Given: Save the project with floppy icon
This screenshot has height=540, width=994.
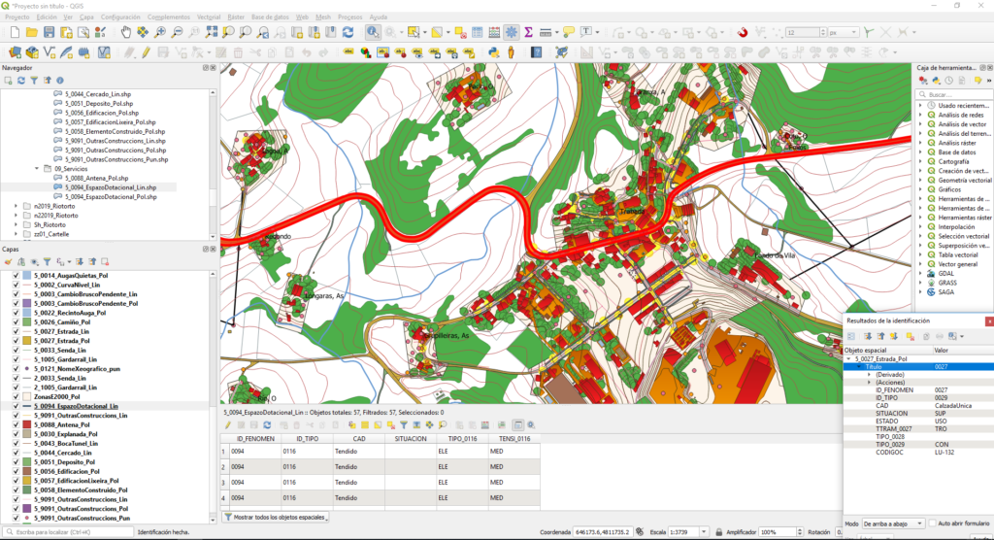Looking at the screenshot, I should coord(49,32).
